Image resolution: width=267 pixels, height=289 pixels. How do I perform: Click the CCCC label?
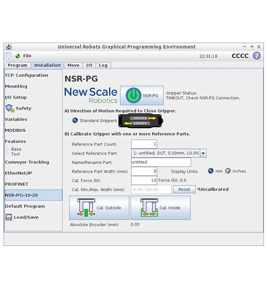pos(240,56)
